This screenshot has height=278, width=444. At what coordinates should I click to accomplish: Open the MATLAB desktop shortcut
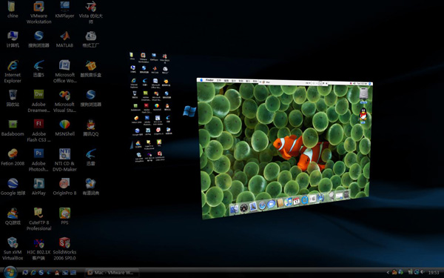[x=64, y=39]
